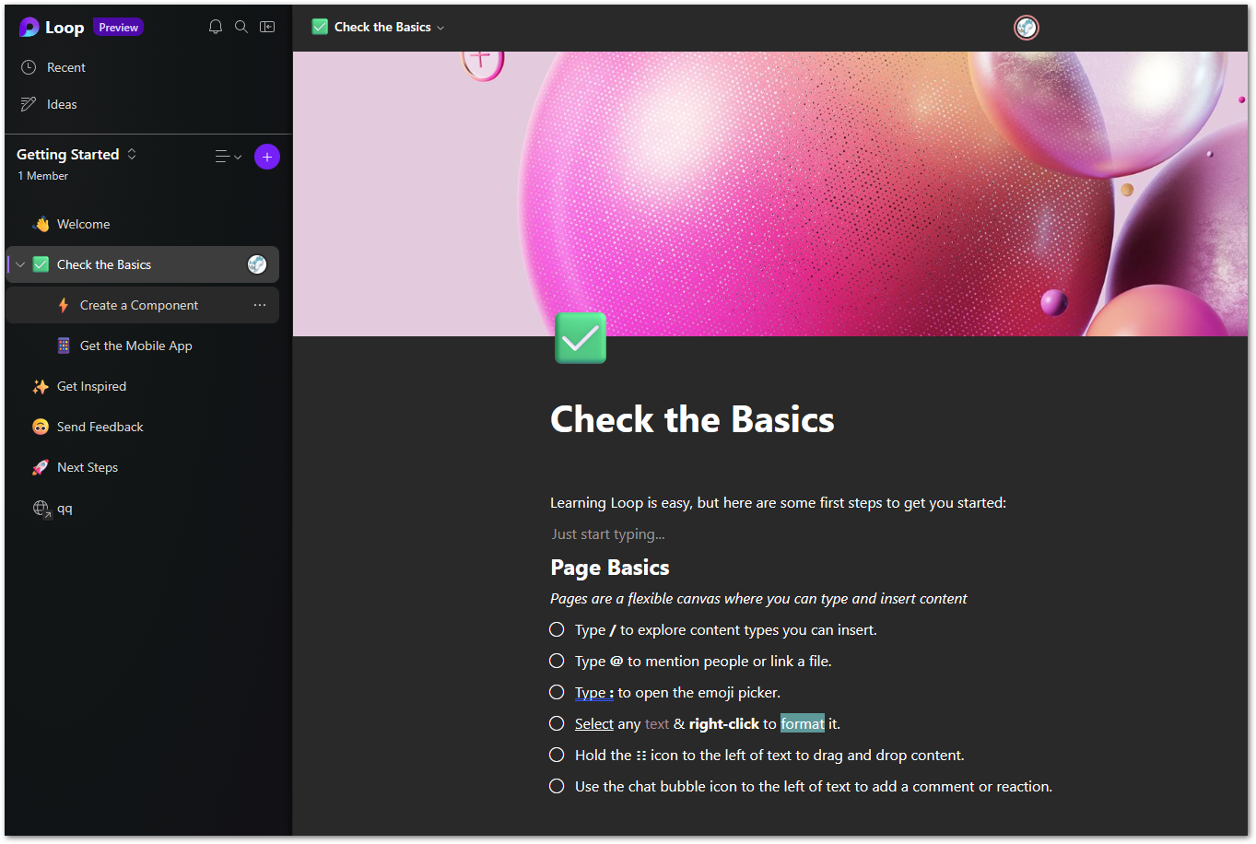Click the search magnifier icon

[241, 27]
